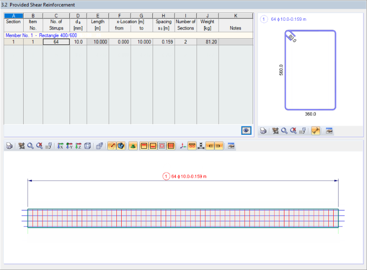Toggle the bottom reinforcement display
Image resolution: width=367 pixels, height=270 pixels.
tap(153, 146)
